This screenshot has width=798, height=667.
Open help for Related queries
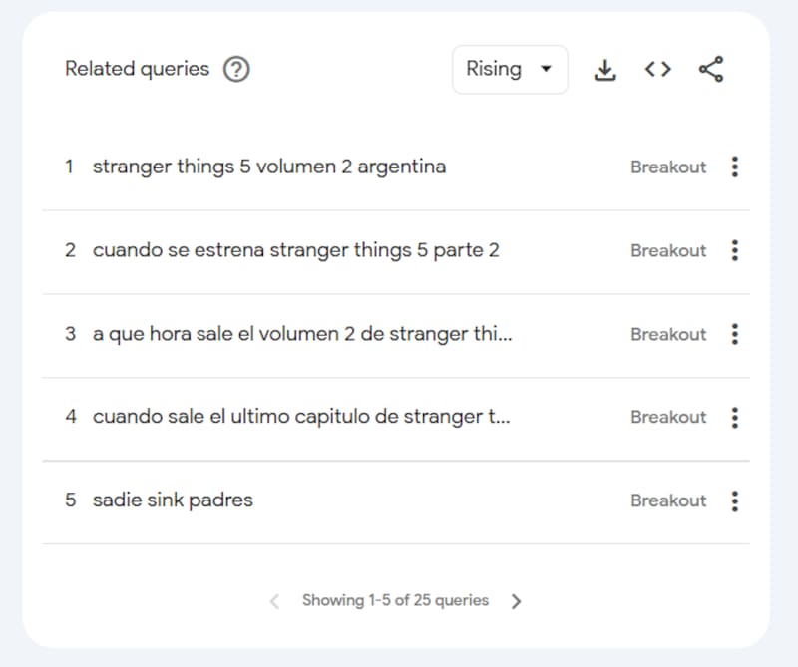click(x=236, y=70)
